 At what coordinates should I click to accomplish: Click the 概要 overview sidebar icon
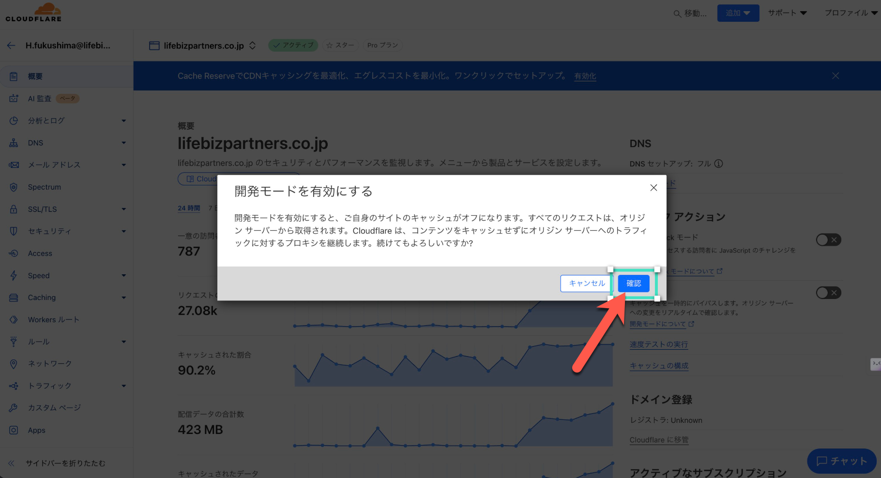click(x=14, y=76)
